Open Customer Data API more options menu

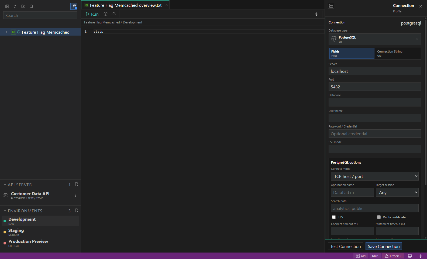click(75, 195)
